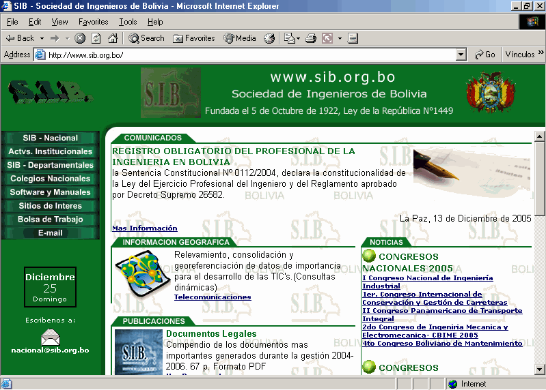Open the Media toolbar button

(240, 38)
